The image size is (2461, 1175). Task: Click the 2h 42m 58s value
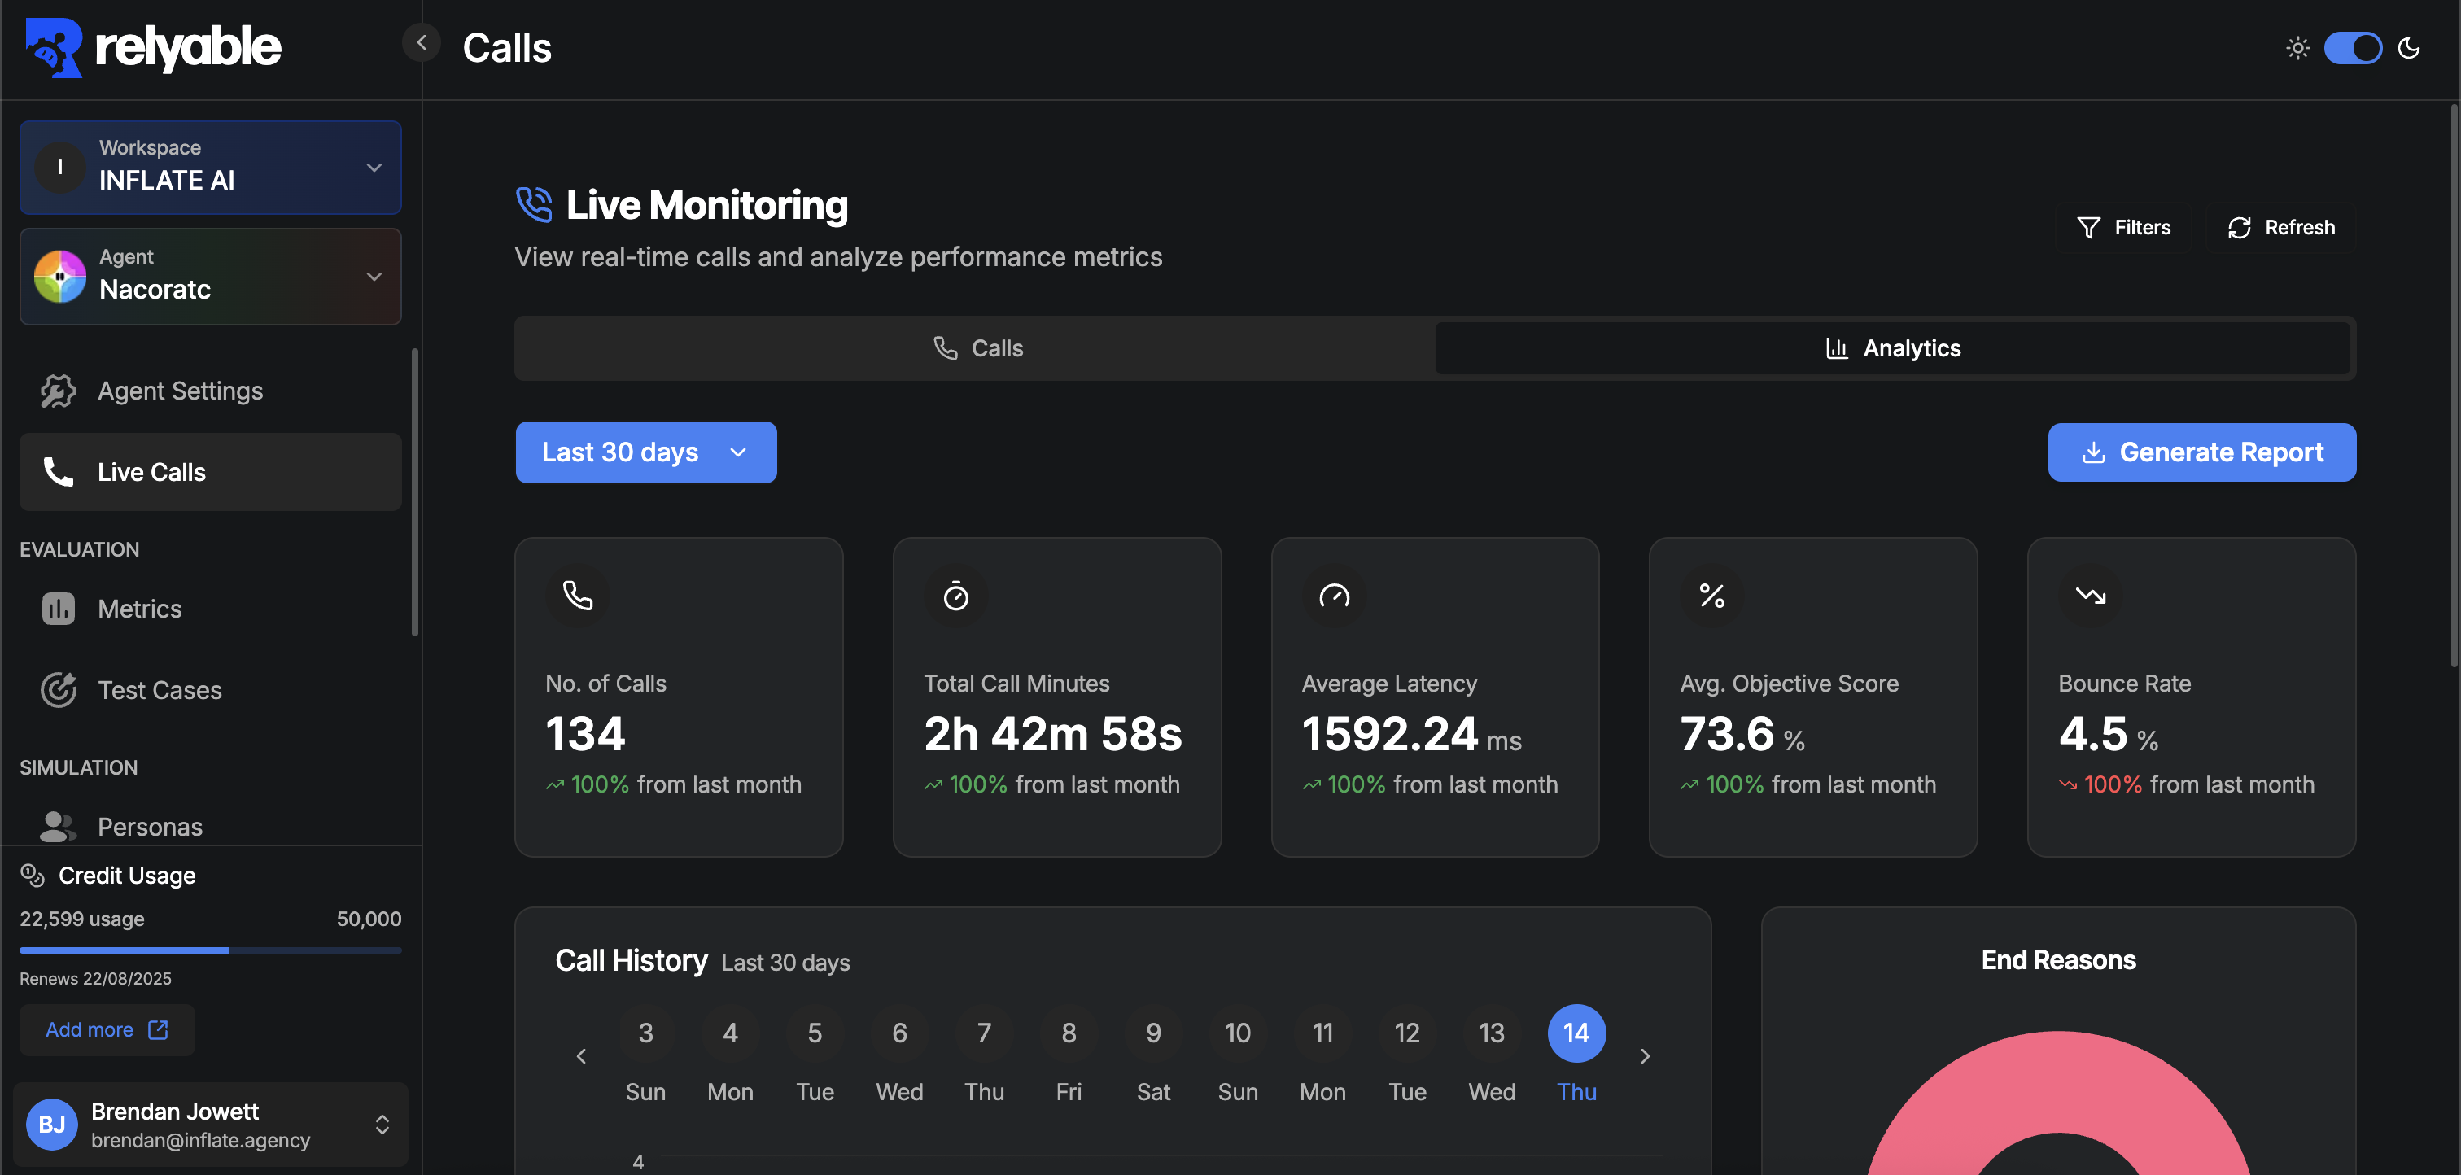coord(1053,734)
